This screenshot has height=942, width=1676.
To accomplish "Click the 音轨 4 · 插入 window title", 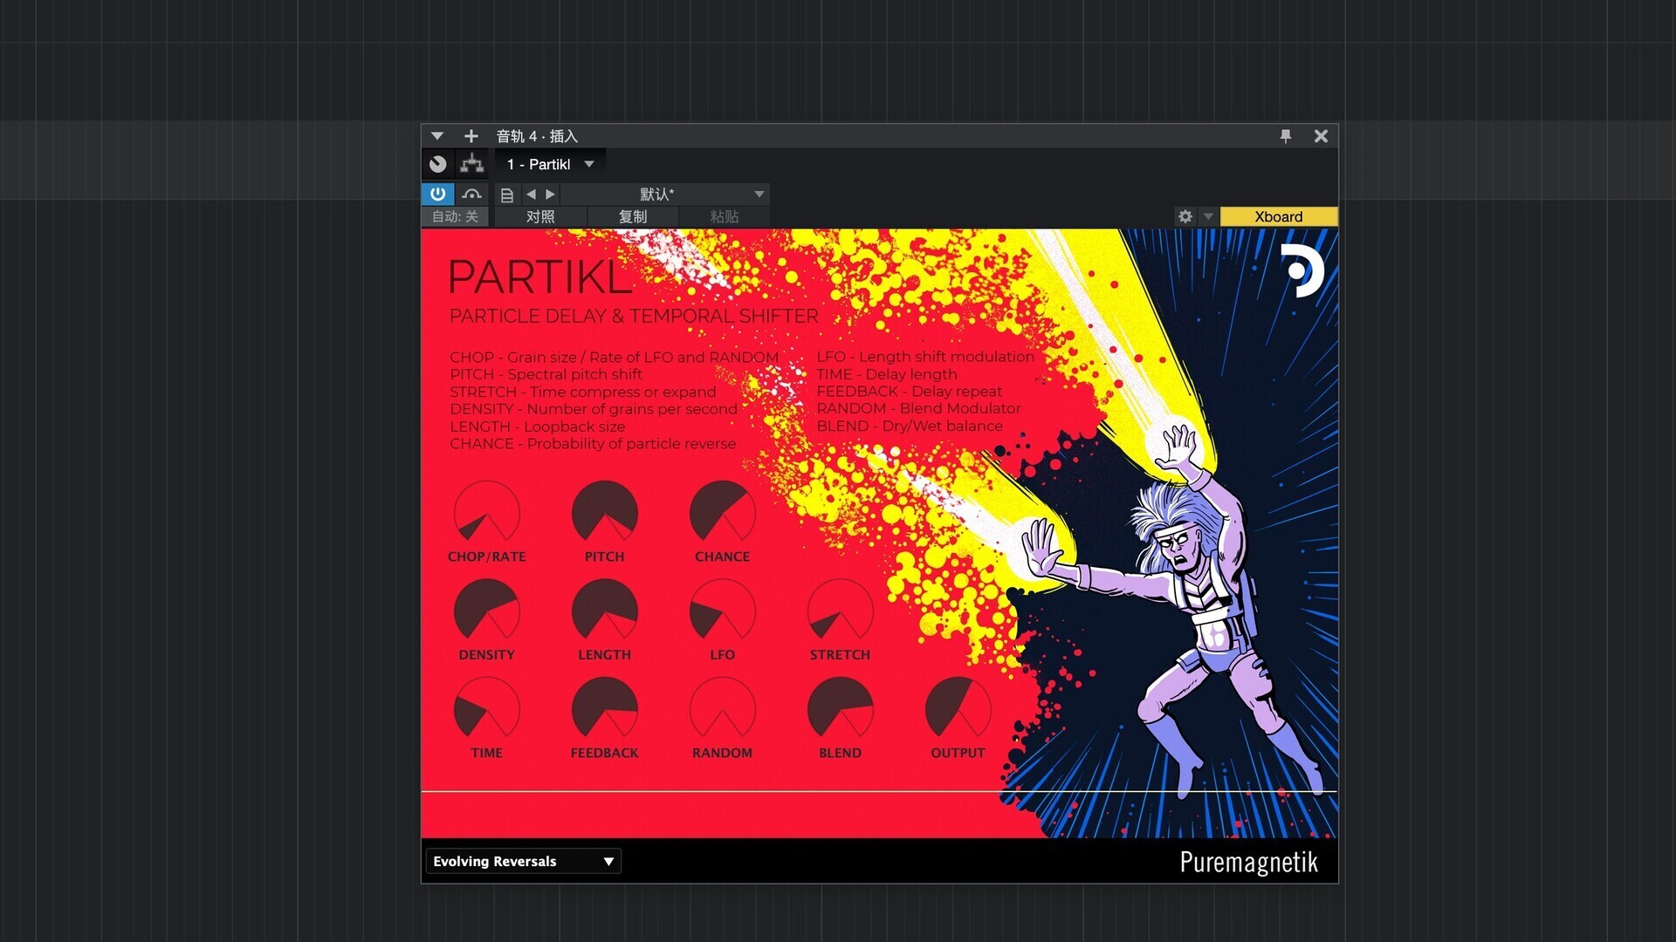I will 537,136.
